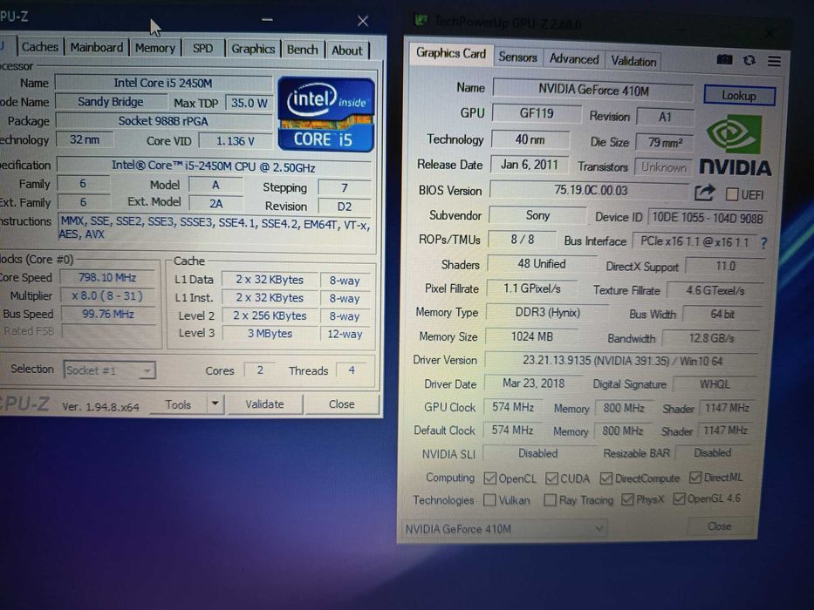Image resolution: width=814 pixels, height=610 pixels.
Task: Toggle the DirectCompute checkbox
Action: click(x=605, y=478)
